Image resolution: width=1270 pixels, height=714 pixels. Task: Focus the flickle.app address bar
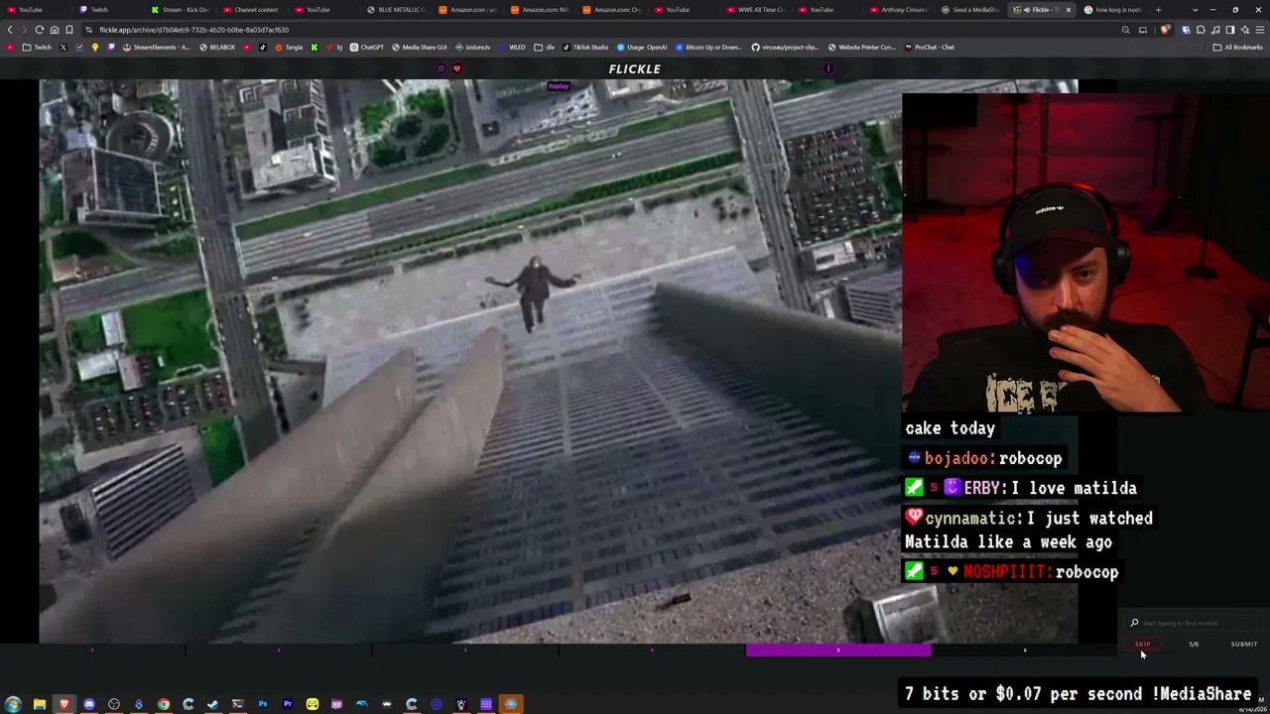click(x=595, y=30)
